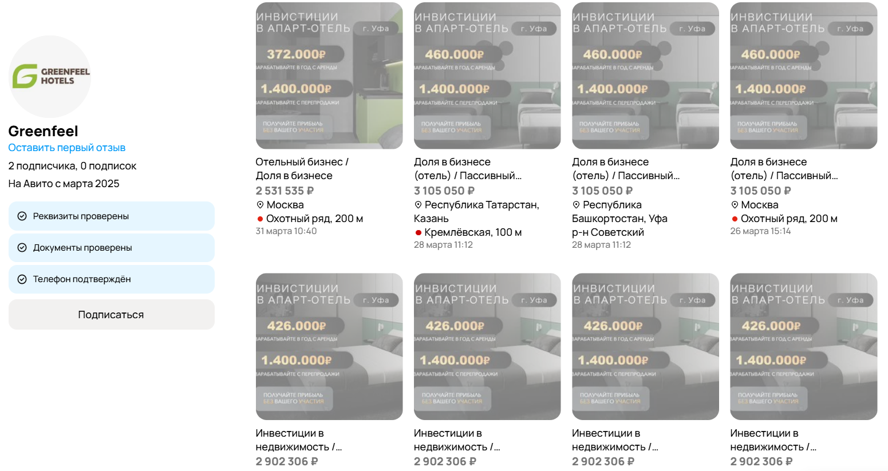Open the "Доля в бизнесе" listing title located in Казань

pyautogui.click(x=467, y=169)
